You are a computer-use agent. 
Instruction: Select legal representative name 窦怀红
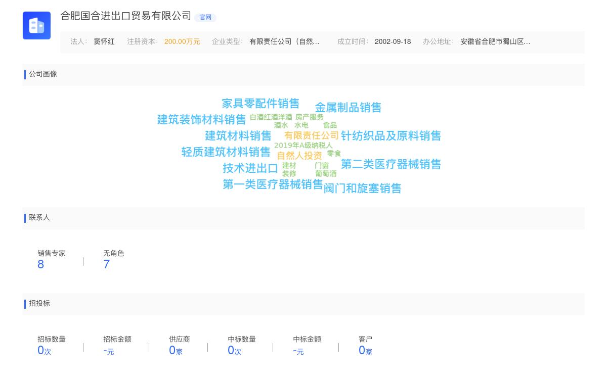[x=104, y=42]
